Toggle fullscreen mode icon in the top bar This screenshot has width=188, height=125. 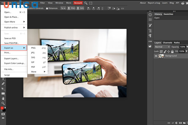click(x=91, y=3)
